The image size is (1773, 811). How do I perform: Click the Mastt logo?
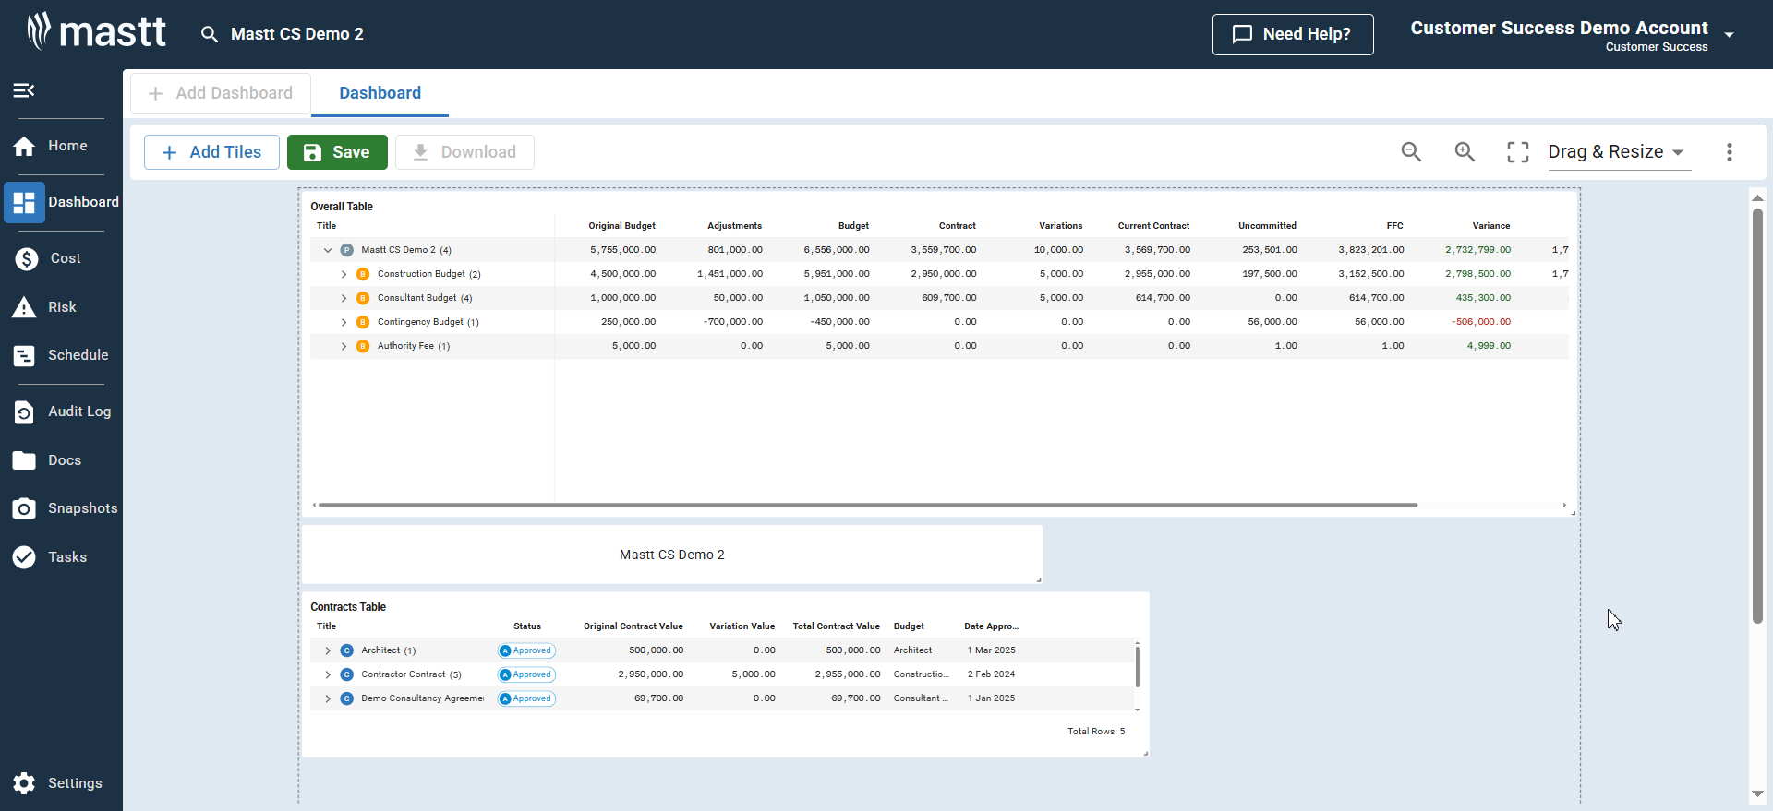pyautogui.click(x=96, y=31)
